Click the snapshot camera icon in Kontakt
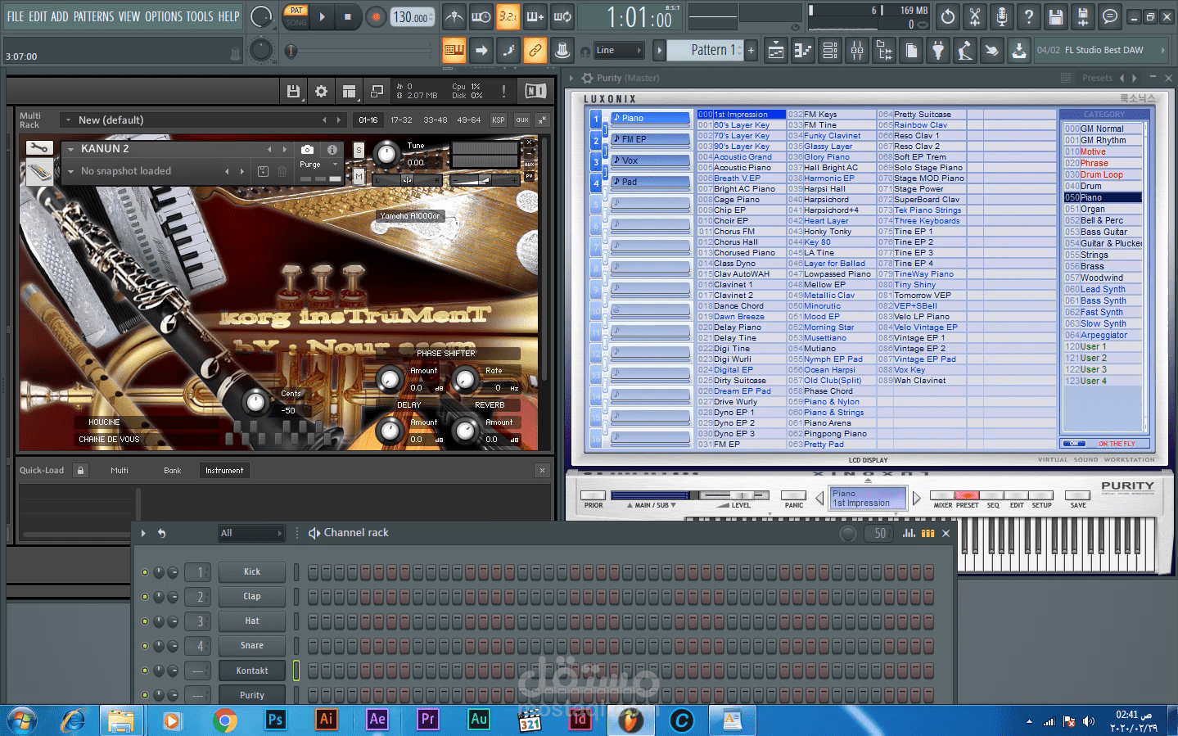Image resolution: width=1178 pixels, height=736 pixels. 307,150
